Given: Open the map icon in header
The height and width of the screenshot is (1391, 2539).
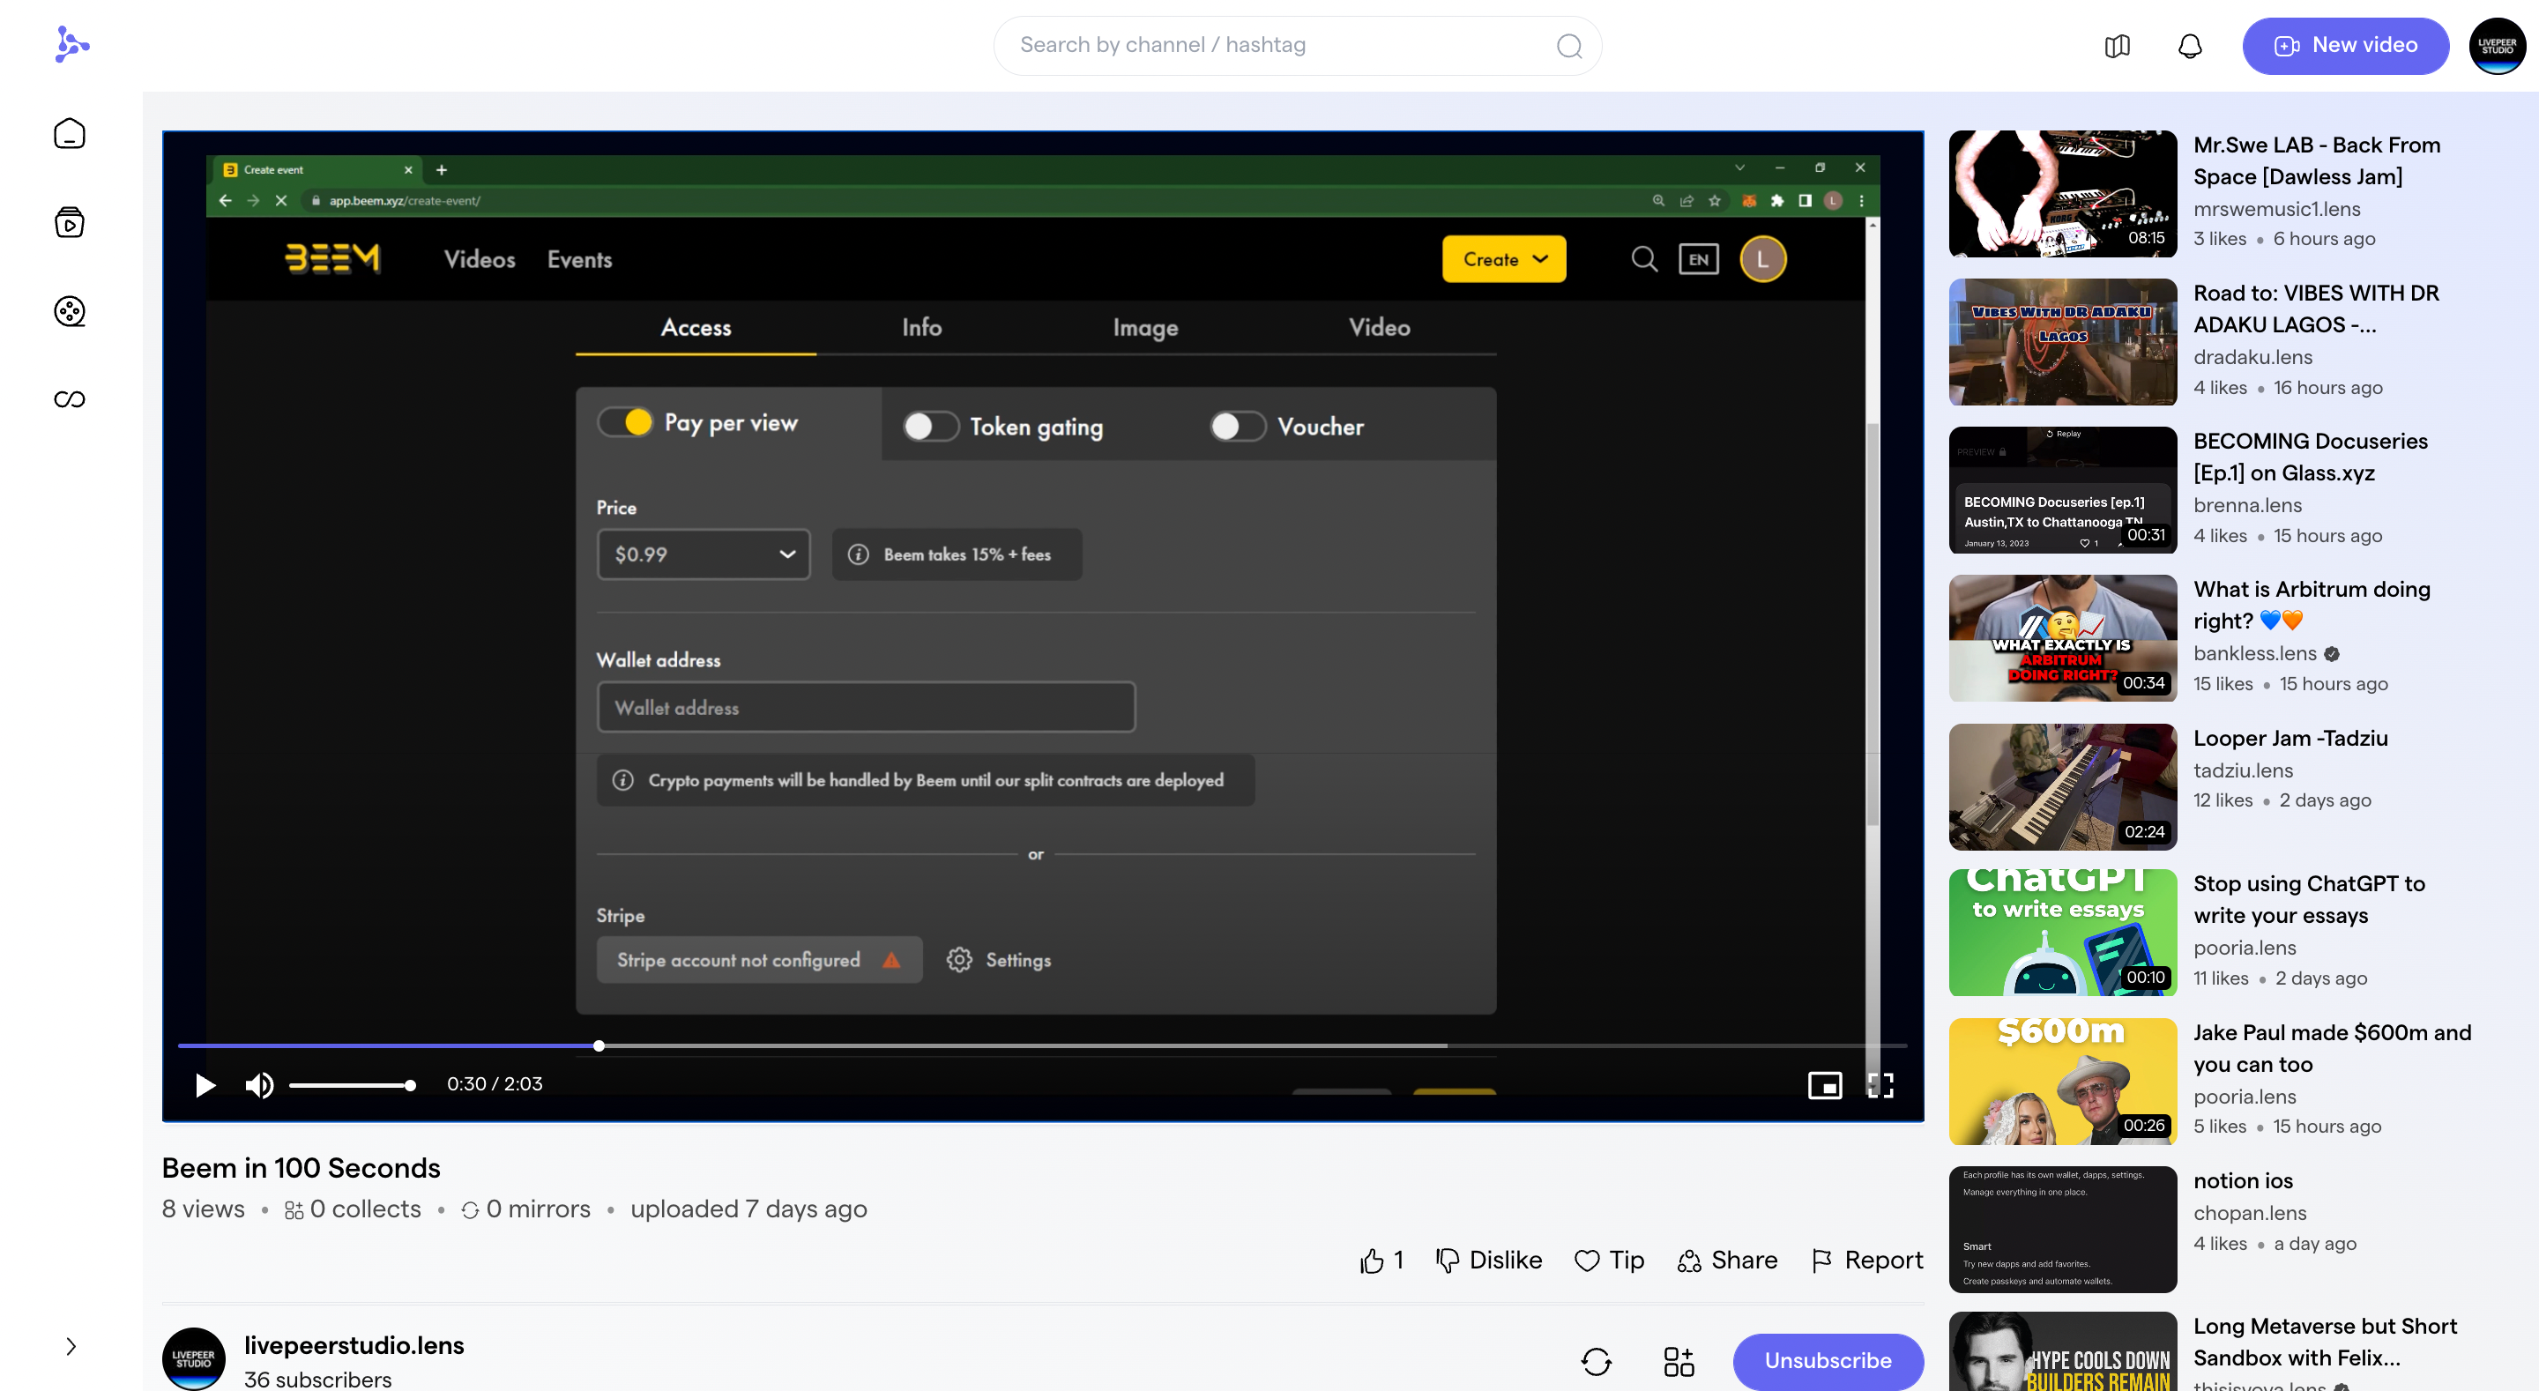Looking at the screenshot, I should coord(2116,45).
